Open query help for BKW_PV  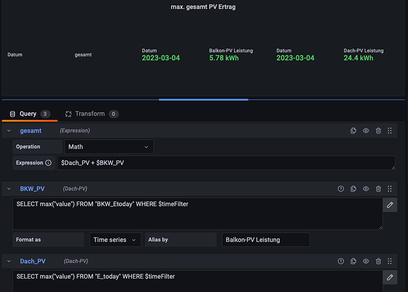click(x=341, y=189)
